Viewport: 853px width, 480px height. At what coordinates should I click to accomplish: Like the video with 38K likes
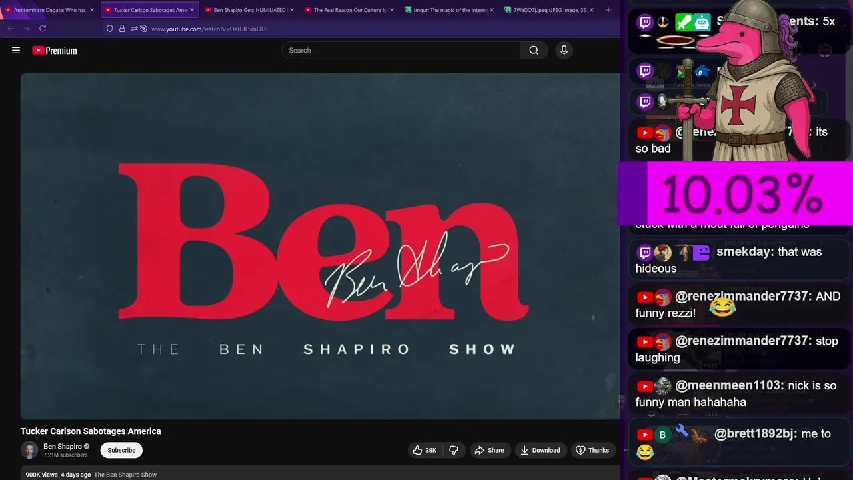(425, 450)
